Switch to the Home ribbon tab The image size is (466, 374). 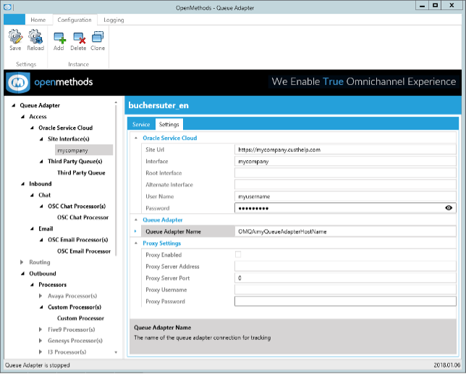click(x=38, y=20)
